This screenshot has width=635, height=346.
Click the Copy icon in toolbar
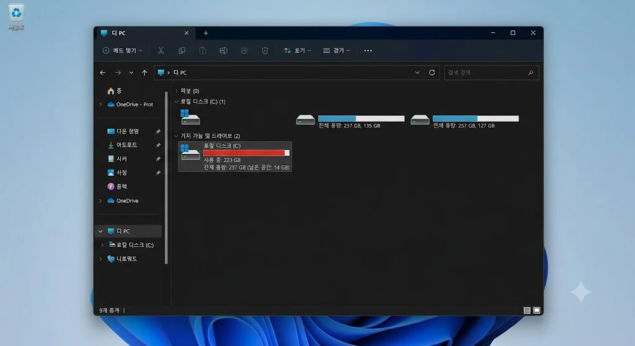click(x=182, y=51)
